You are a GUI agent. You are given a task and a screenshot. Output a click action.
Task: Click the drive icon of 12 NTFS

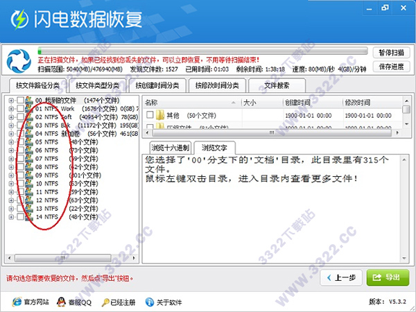click(29, 200)
